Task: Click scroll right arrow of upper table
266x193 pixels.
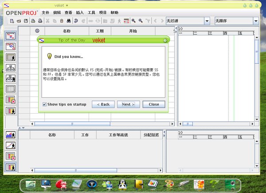Action: tap(172, 124)
